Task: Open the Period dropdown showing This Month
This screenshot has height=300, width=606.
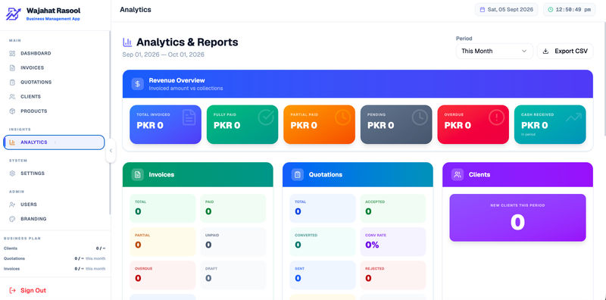Action: (x=495, y=51)
